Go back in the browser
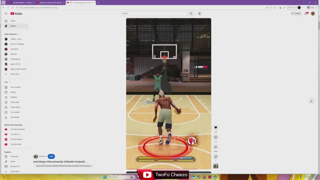This screenshot has width=320, height=180. point(3,7)
